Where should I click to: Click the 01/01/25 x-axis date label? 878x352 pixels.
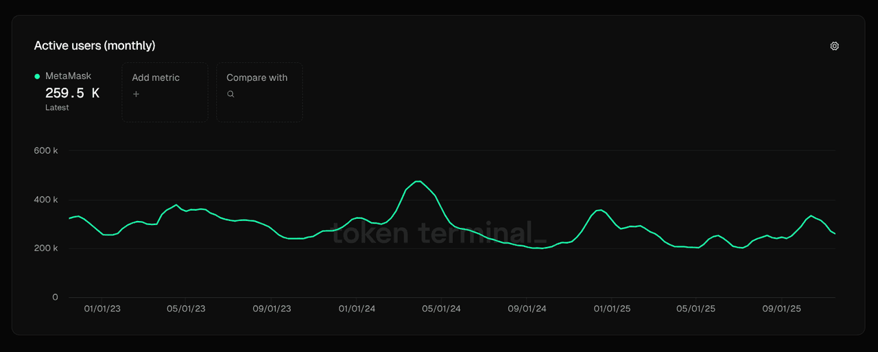tap(612, 309)
